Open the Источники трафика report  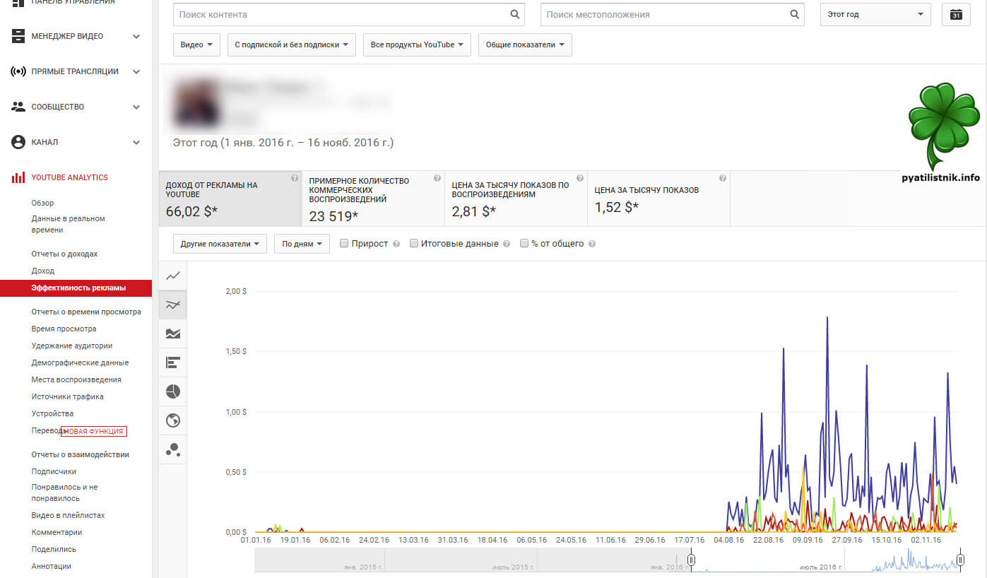[x=67, y=396]
